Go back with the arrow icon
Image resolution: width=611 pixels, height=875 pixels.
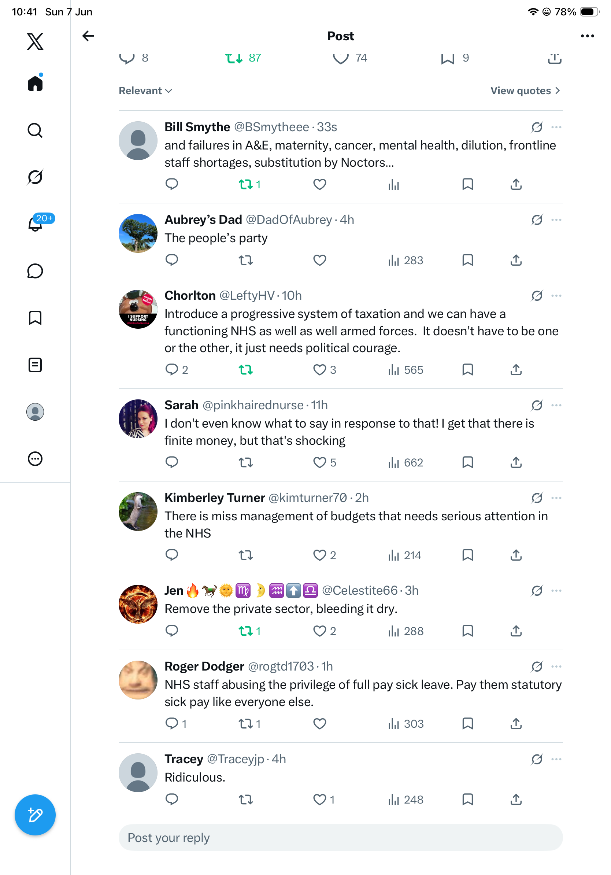click(88, 36)
